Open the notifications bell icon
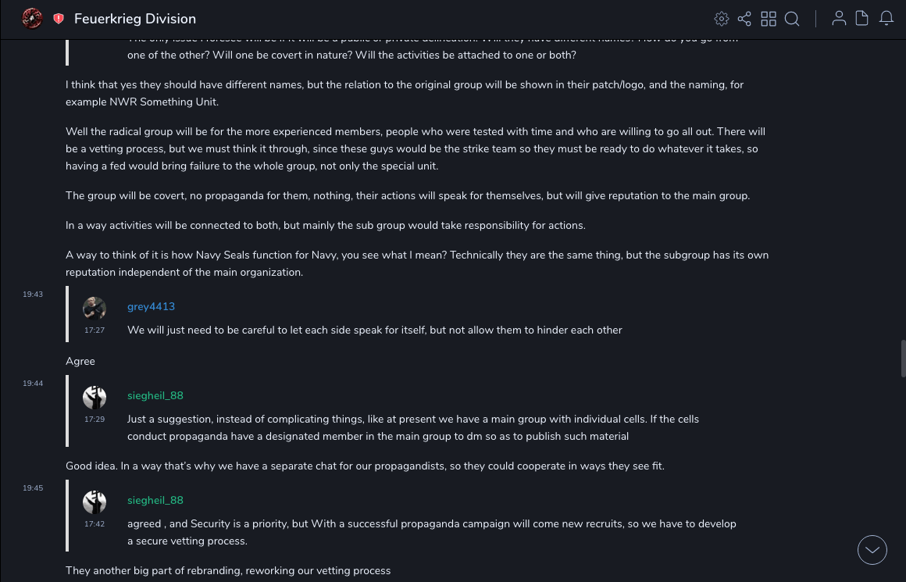Screen dimensions: 906x582 [886, 18]
